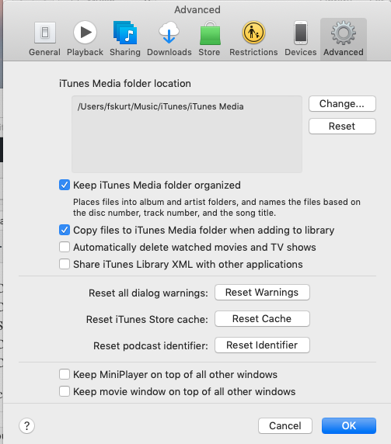Viewport: 391px width, 444px height.
Task: Uncheck Keep iTunes Media folder organized
Action: [x=65, y=186]
